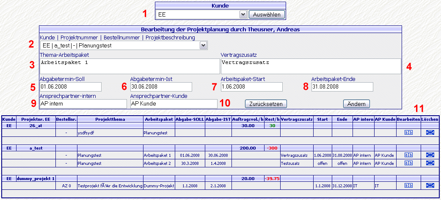441x200 pixels.
Task: Click the Ansprechpartner-Kunde field
Action: coord(174,104)
